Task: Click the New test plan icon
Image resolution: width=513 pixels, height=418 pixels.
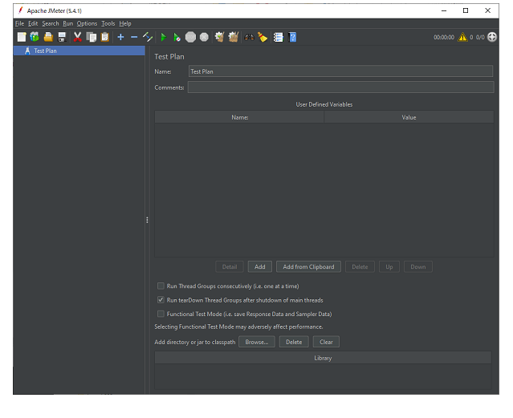Action: pos(22,37)
